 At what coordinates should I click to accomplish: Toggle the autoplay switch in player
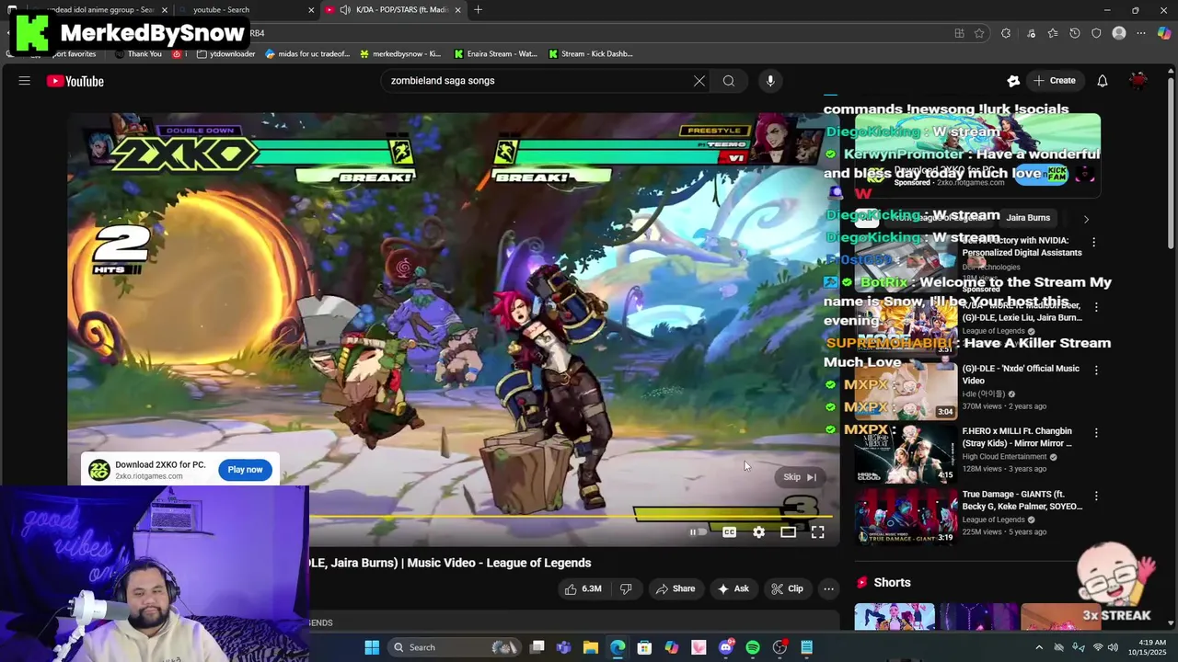tap(699, 531)
